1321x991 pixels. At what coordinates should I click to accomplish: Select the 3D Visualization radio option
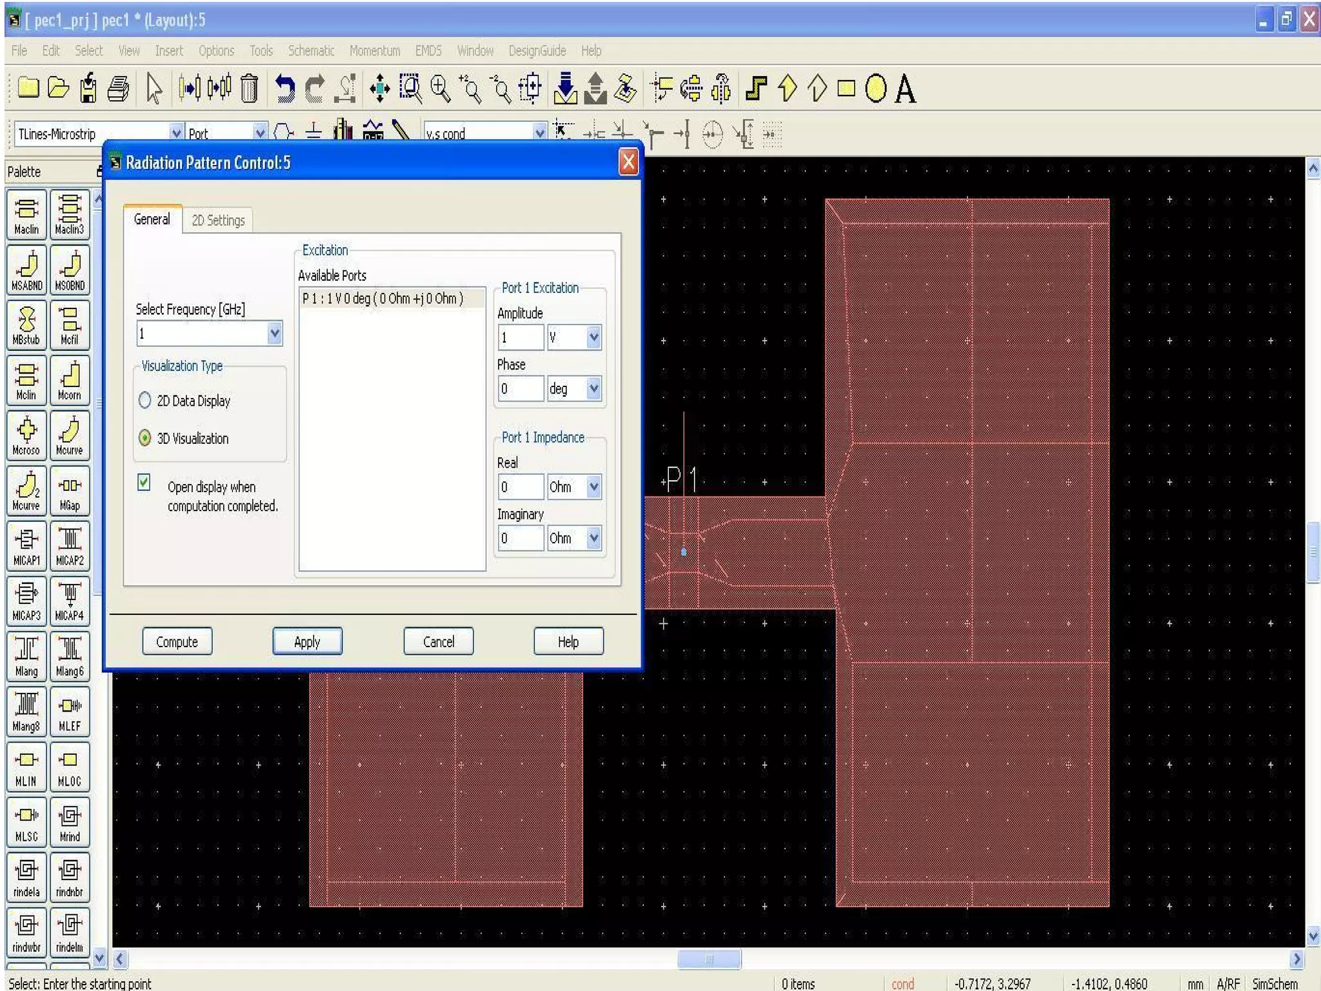pos(145,438)
